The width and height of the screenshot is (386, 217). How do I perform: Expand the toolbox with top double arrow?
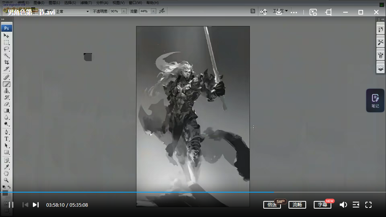tap(3, 19)
